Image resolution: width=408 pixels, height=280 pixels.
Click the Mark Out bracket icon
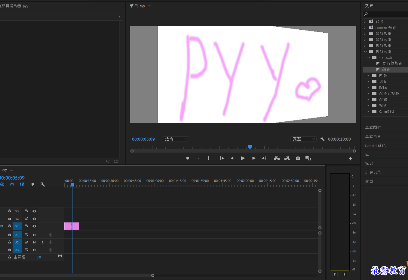208,158
